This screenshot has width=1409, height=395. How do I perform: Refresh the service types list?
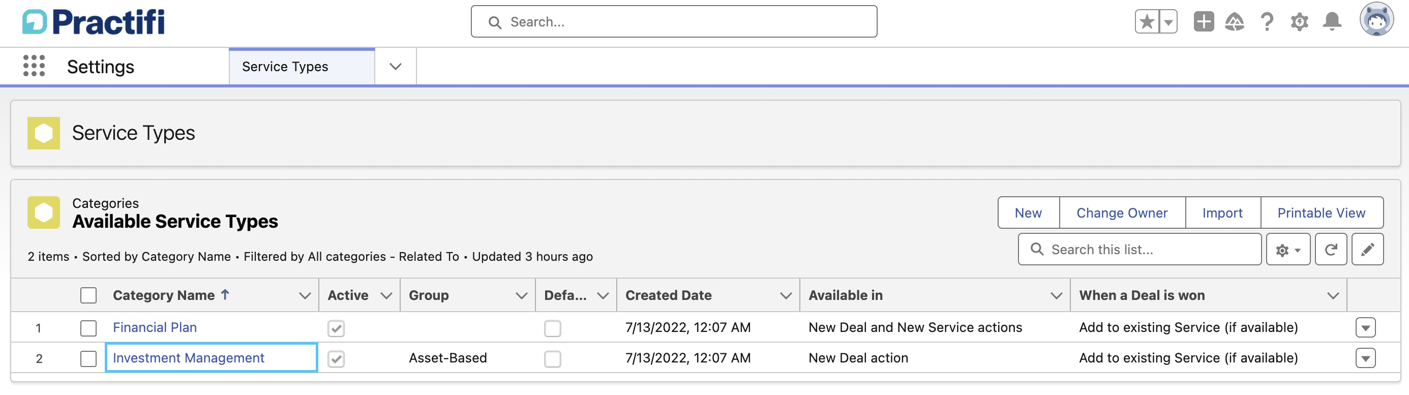pyautogui.click(x=1331, y=250)
